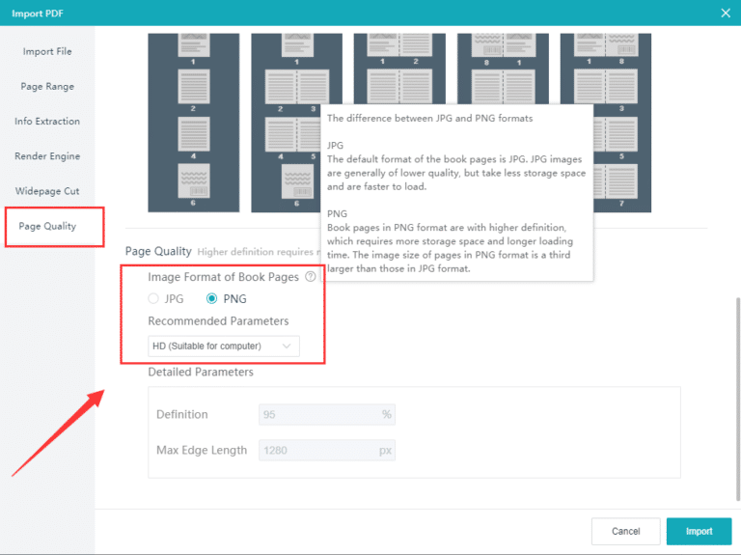Click the dropdown arrow in Recommended Parameters
The width and height of the screenshot is (741, 555).
tap(286, 346)
